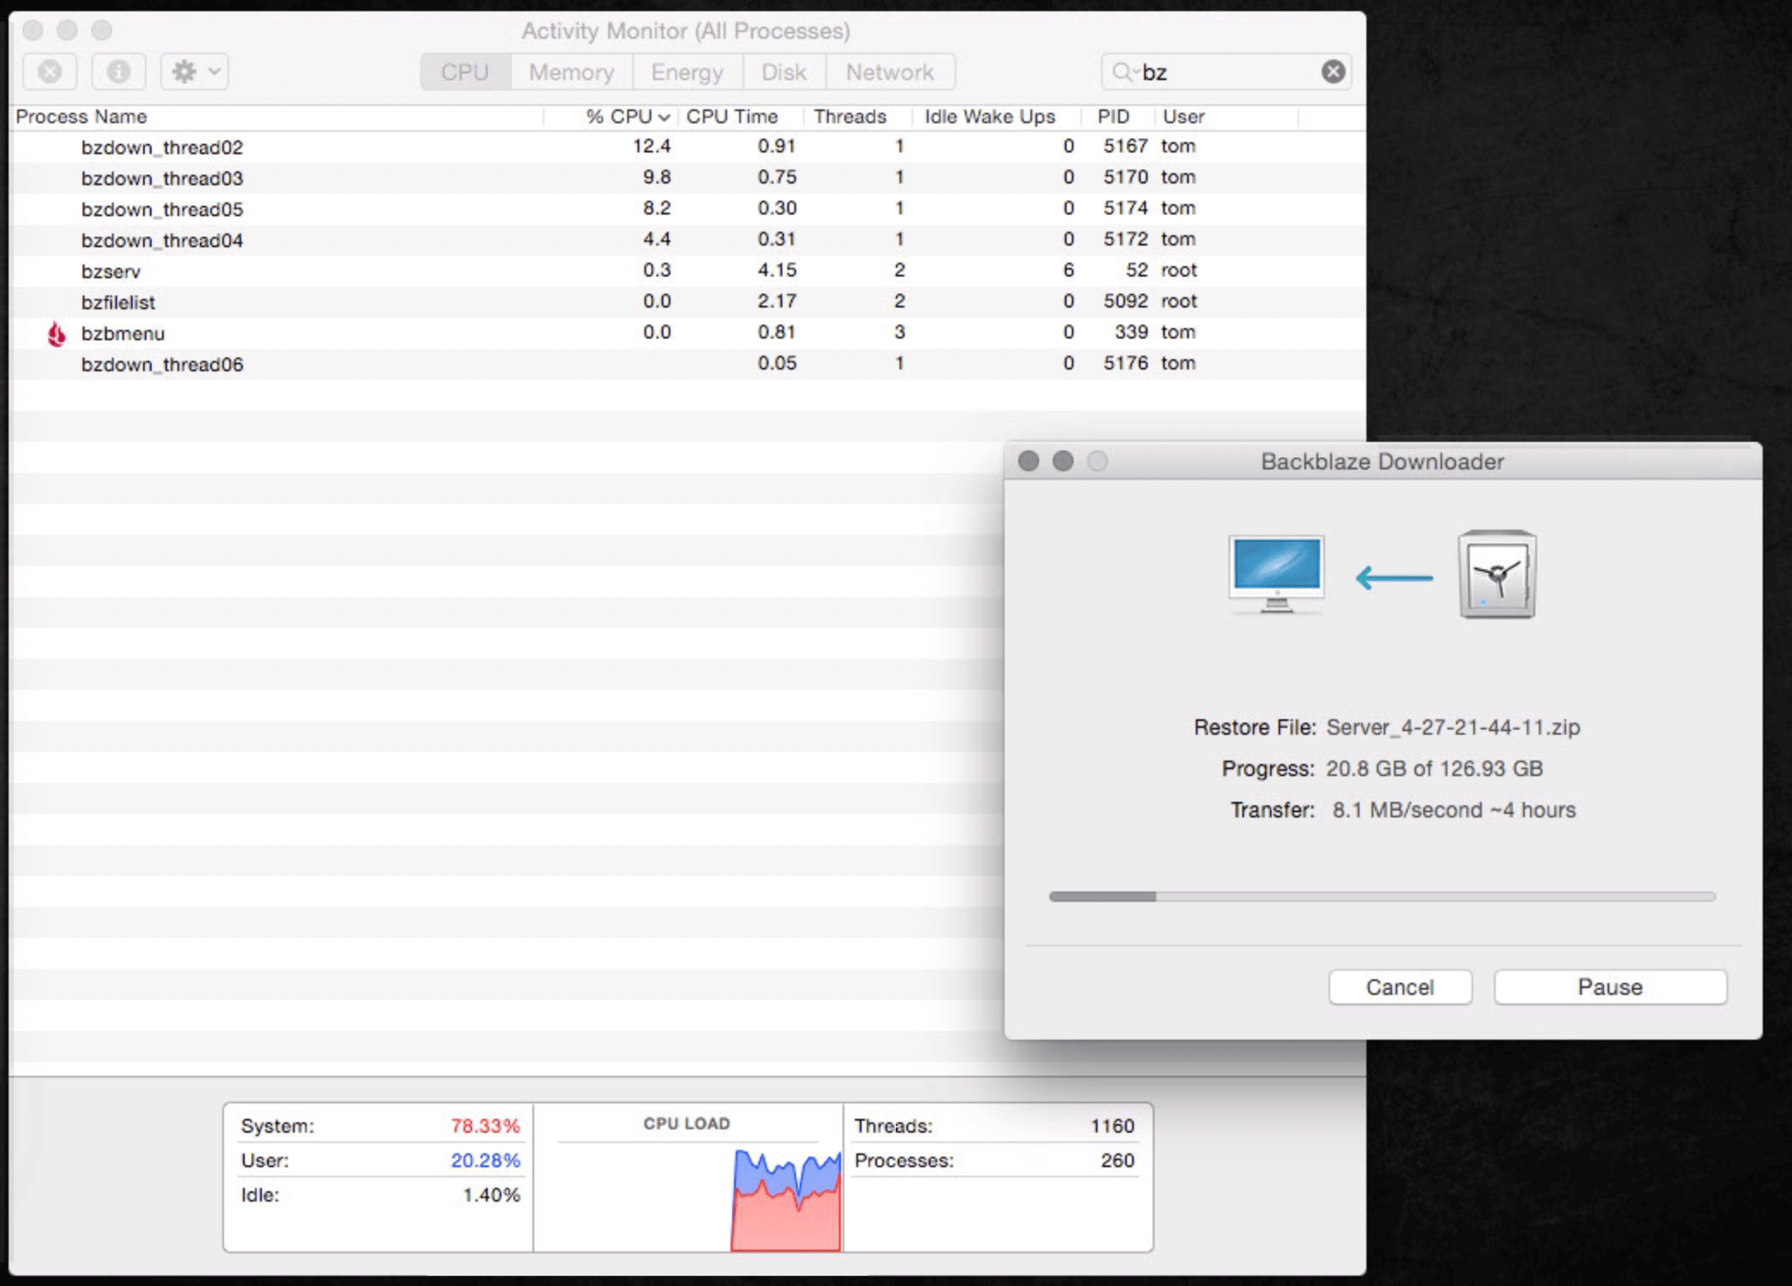1792x1286 pixels.
Task: Click the Backblaze Downloader title bar
Action: coord(1383,461)
